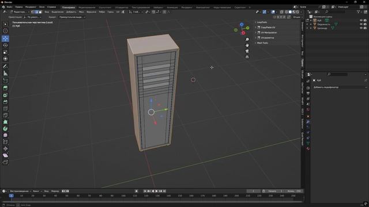Open the Правка menu
Screen dimensions: 369x207
coord(18,7)
